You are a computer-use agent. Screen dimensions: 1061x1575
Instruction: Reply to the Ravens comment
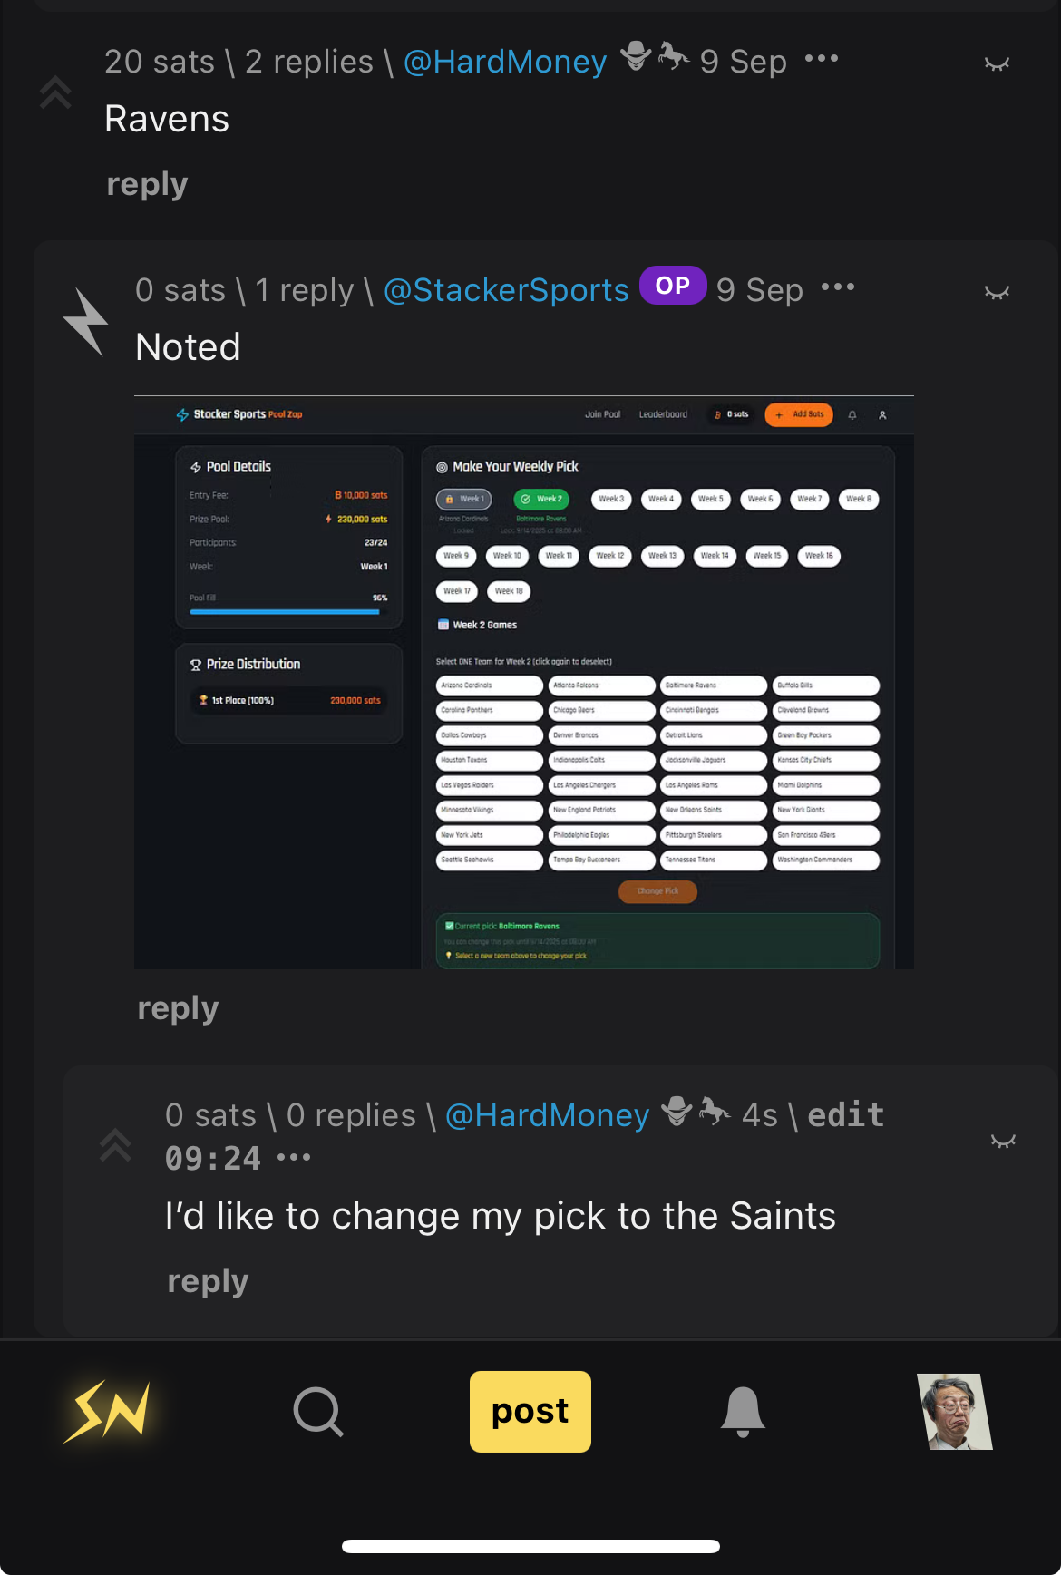coord(147,184)
